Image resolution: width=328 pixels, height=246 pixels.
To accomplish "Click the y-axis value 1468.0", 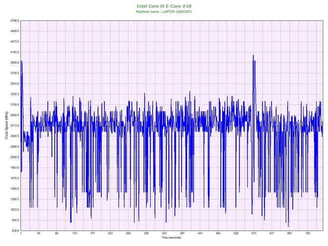I will [15, 189].
